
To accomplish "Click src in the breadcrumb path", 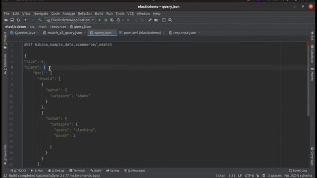I will [32, 26].
